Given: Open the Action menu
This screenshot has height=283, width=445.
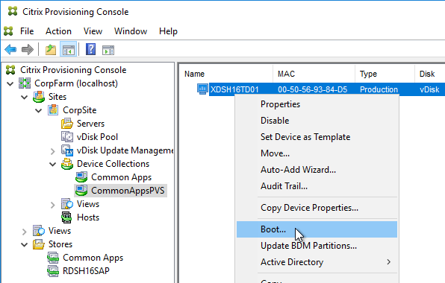Looking at the screenshot, I should tap(58, 31).
